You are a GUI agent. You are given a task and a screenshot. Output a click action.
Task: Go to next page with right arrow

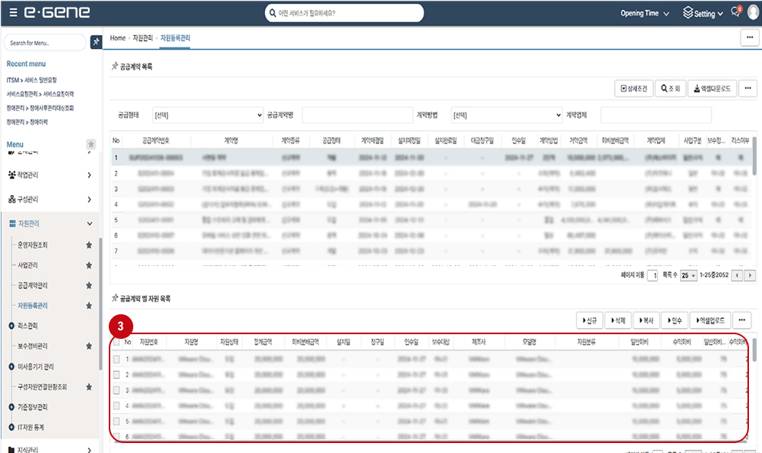click(x=750, y=275)
